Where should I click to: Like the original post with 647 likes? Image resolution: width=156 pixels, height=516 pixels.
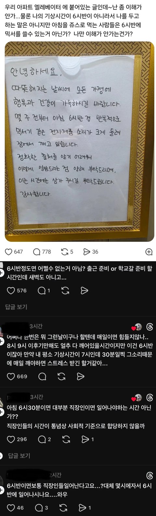[9, 252]
